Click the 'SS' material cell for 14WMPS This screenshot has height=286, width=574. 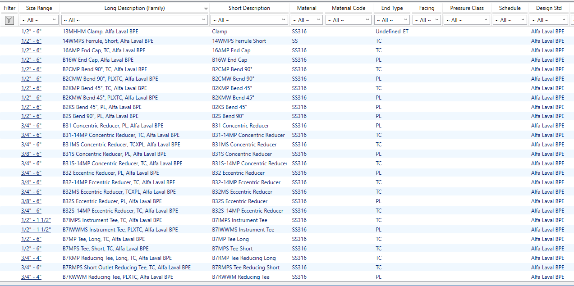click(x=295, y=41)
